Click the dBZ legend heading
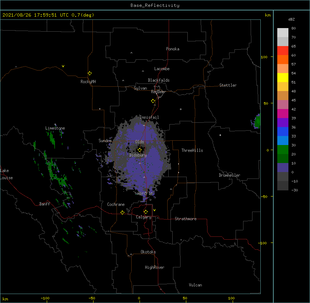 (x=291, y=19)
